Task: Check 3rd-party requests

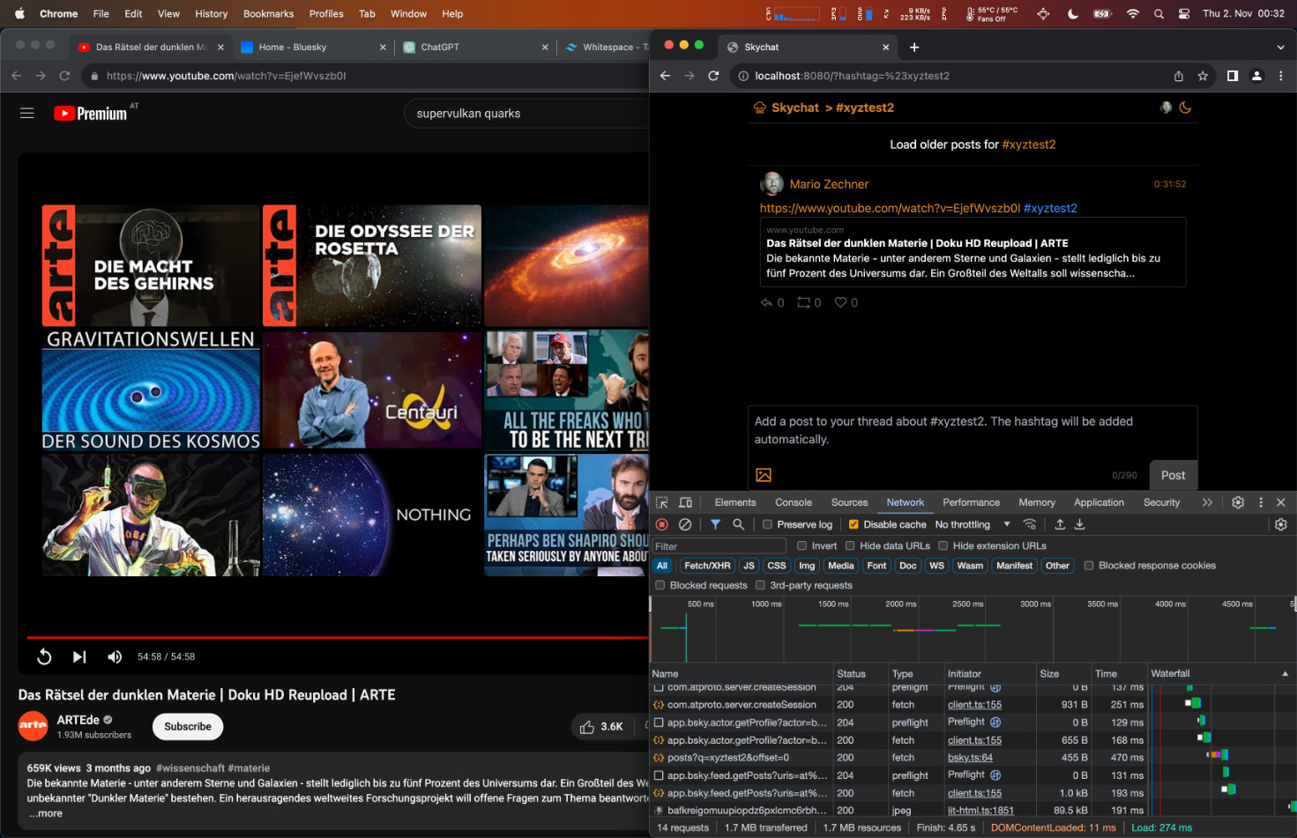Action: [760, 585]
